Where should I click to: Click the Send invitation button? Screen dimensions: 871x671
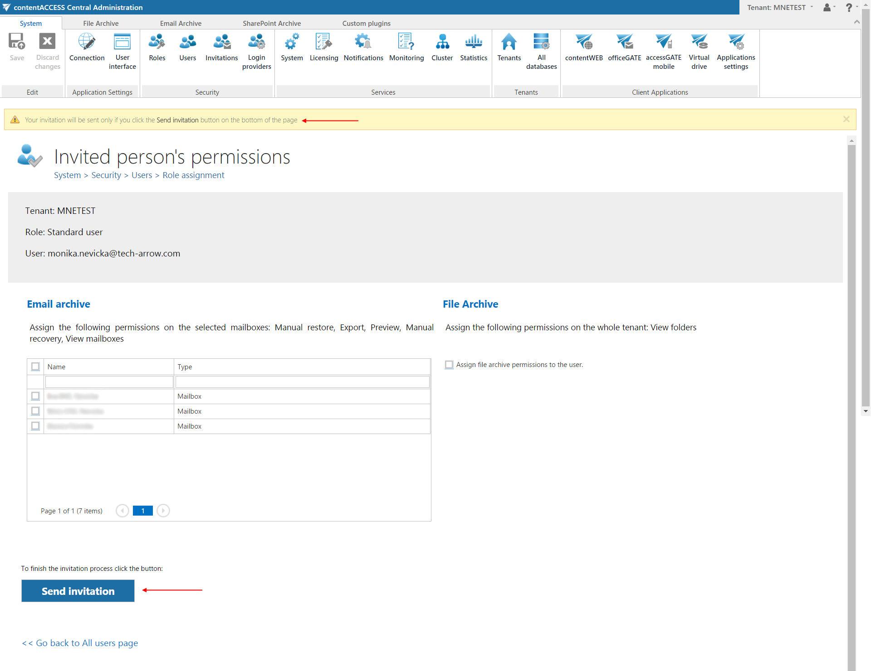(78, 591)
